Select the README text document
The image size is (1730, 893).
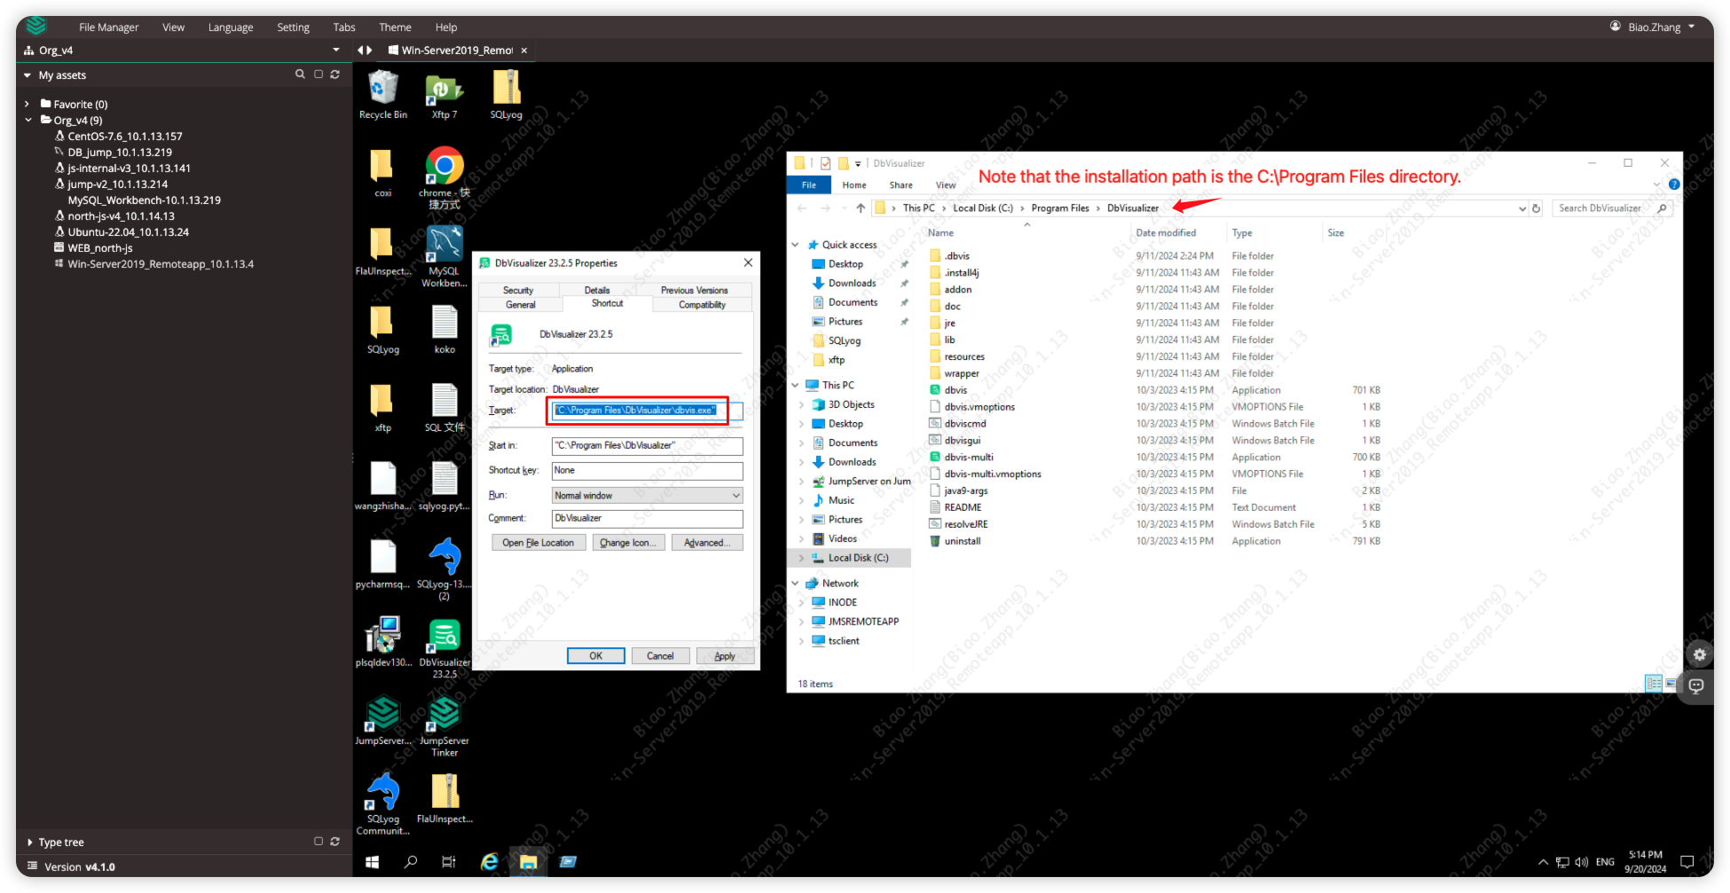pyautogui.click(x=963, y=507)
